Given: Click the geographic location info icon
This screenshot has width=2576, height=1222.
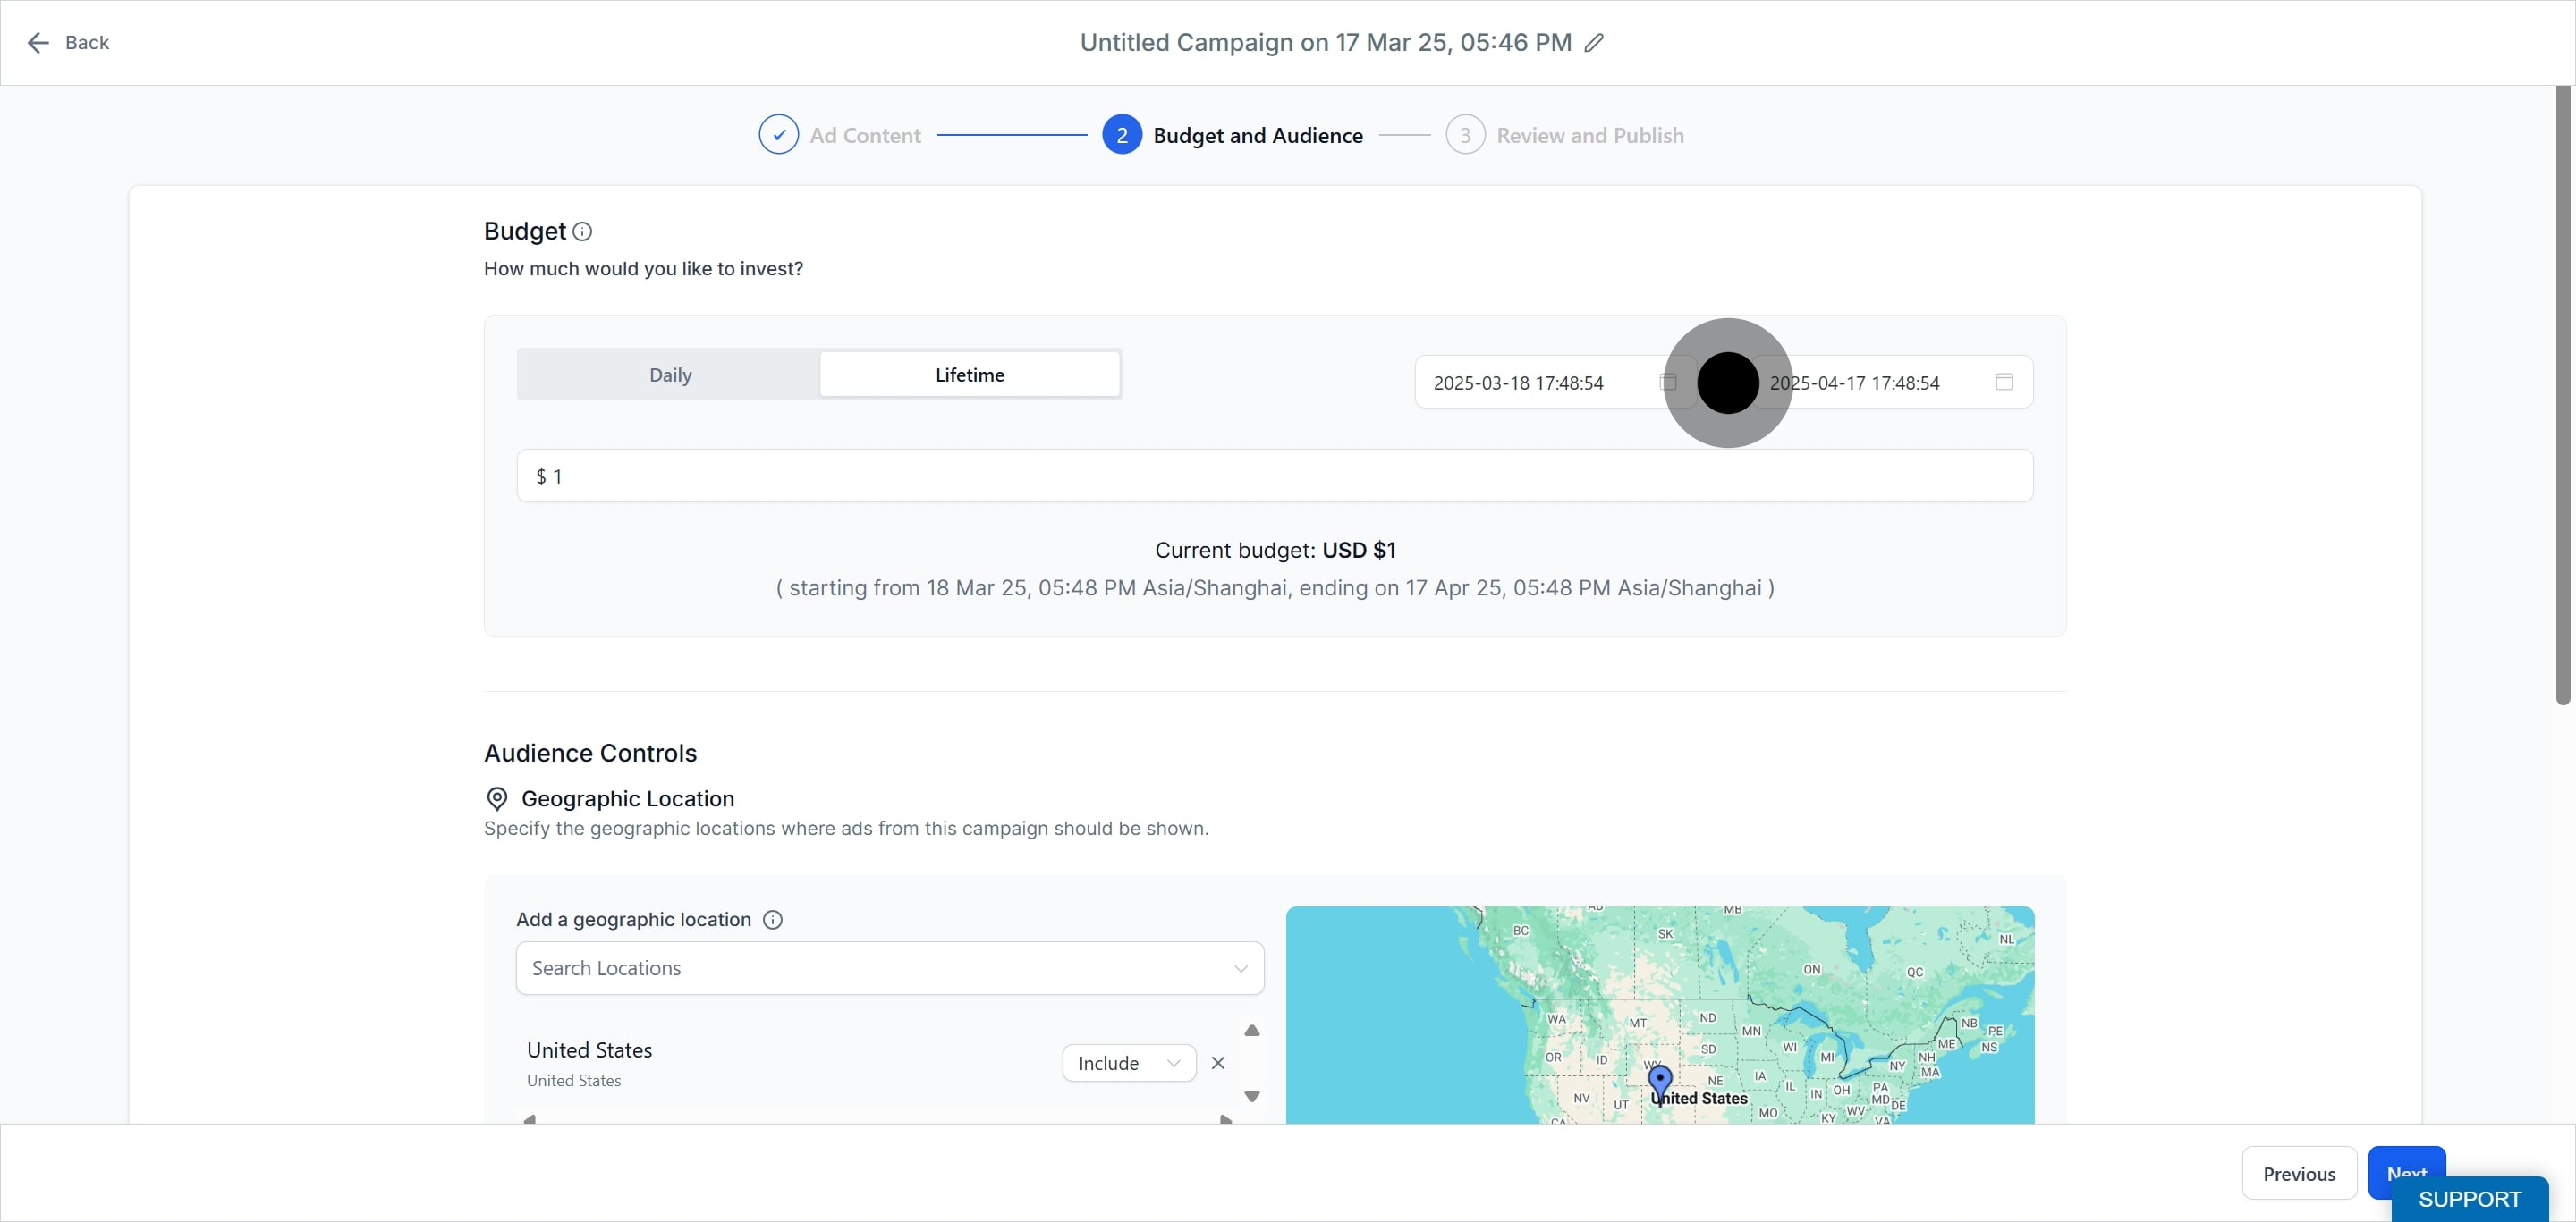Looking at the screenshot, I should tap(772, 919).
